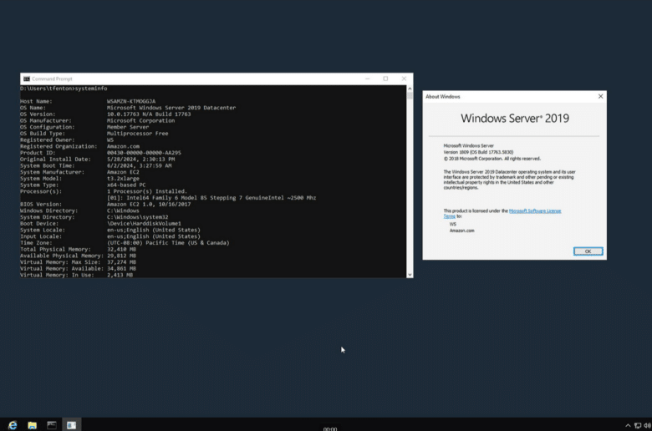
Task: Click the Command Prompt scroll up arrow
Action: 410,89
